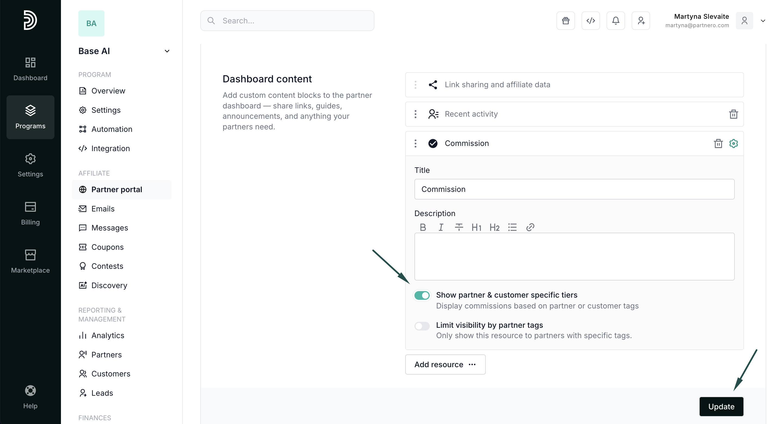Click the Commission block check circle
The image size is (781, 424).
coord(433,143)
